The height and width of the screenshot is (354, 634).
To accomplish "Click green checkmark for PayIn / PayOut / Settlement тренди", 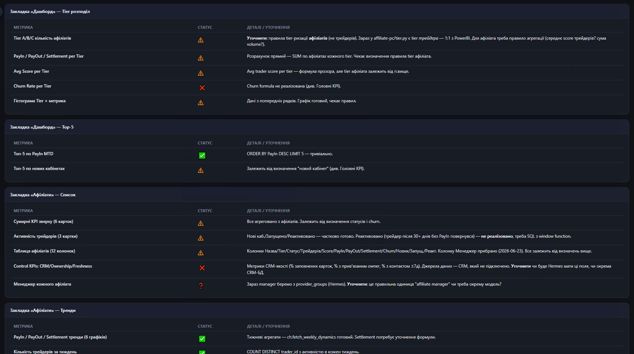I will click(202, 339).
